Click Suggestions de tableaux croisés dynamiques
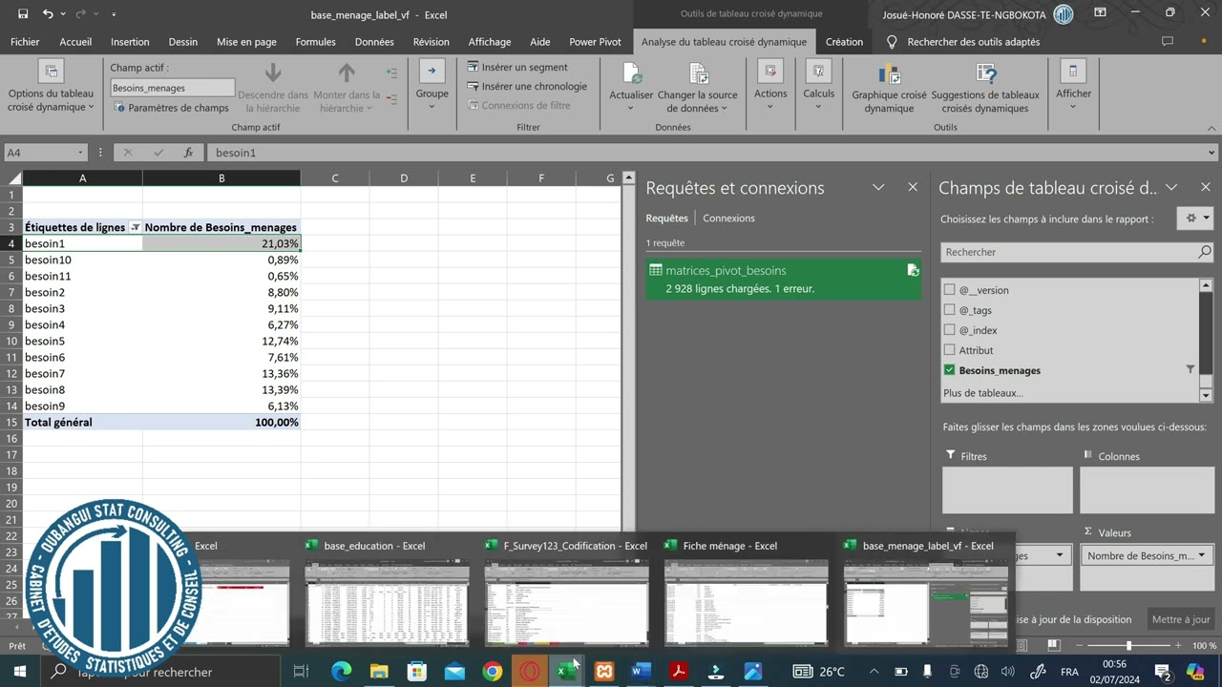The height and width of the screenshot is (687, 1222). pyautogui.click(x=985, y=87)
